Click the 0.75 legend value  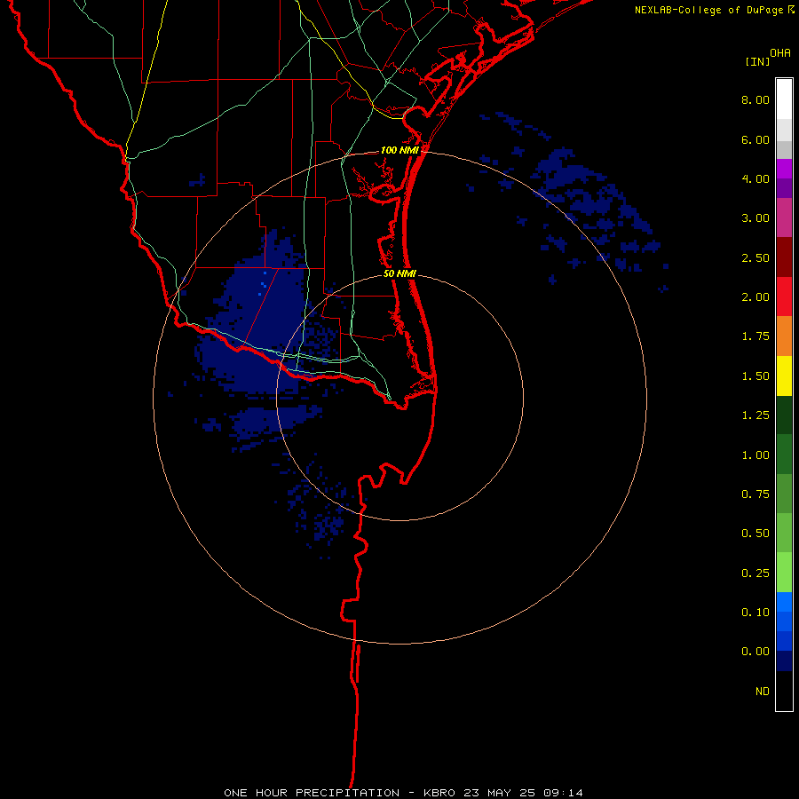pos(755,494)
